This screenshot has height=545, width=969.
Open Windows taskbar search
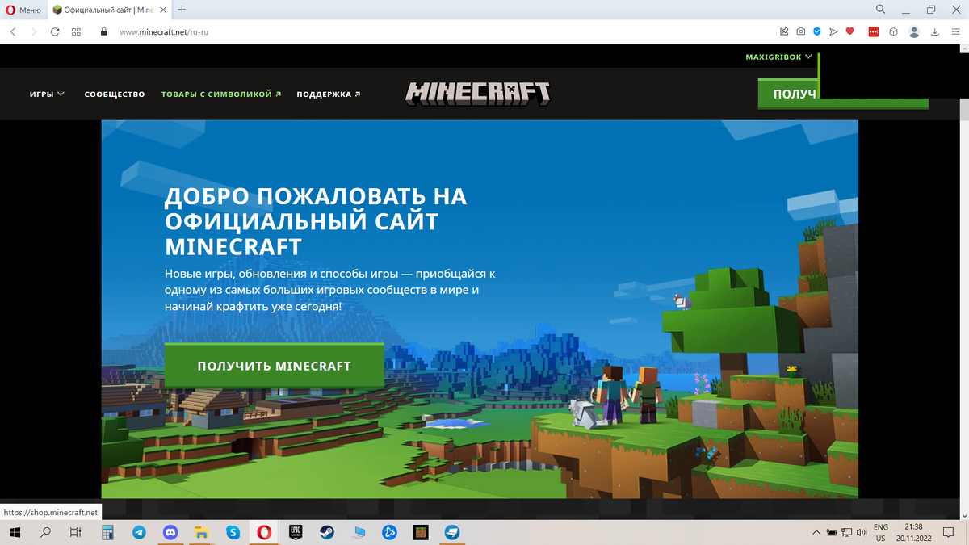coord(45,532)
